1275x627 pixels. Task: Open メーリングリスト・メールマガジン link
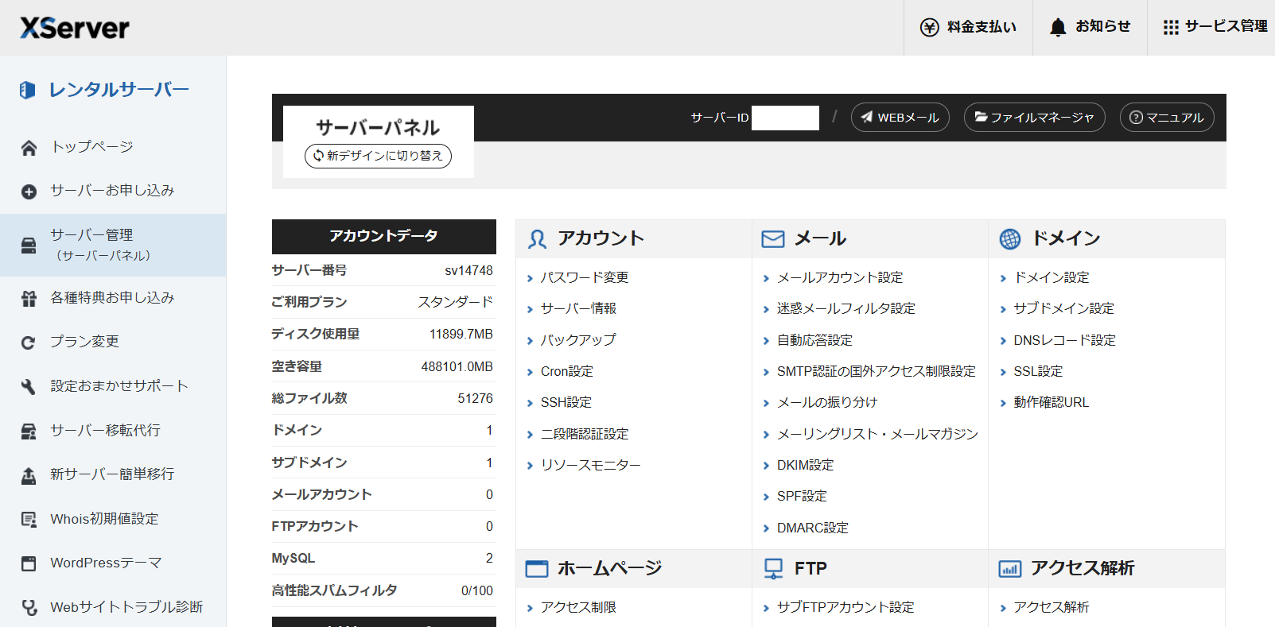[x=878, y=434]
